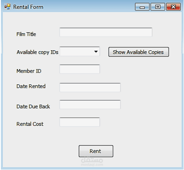The height and width of the screenshot is (170, 184).
Task: Click the Film Title label
Action: (x=26, y=34)
